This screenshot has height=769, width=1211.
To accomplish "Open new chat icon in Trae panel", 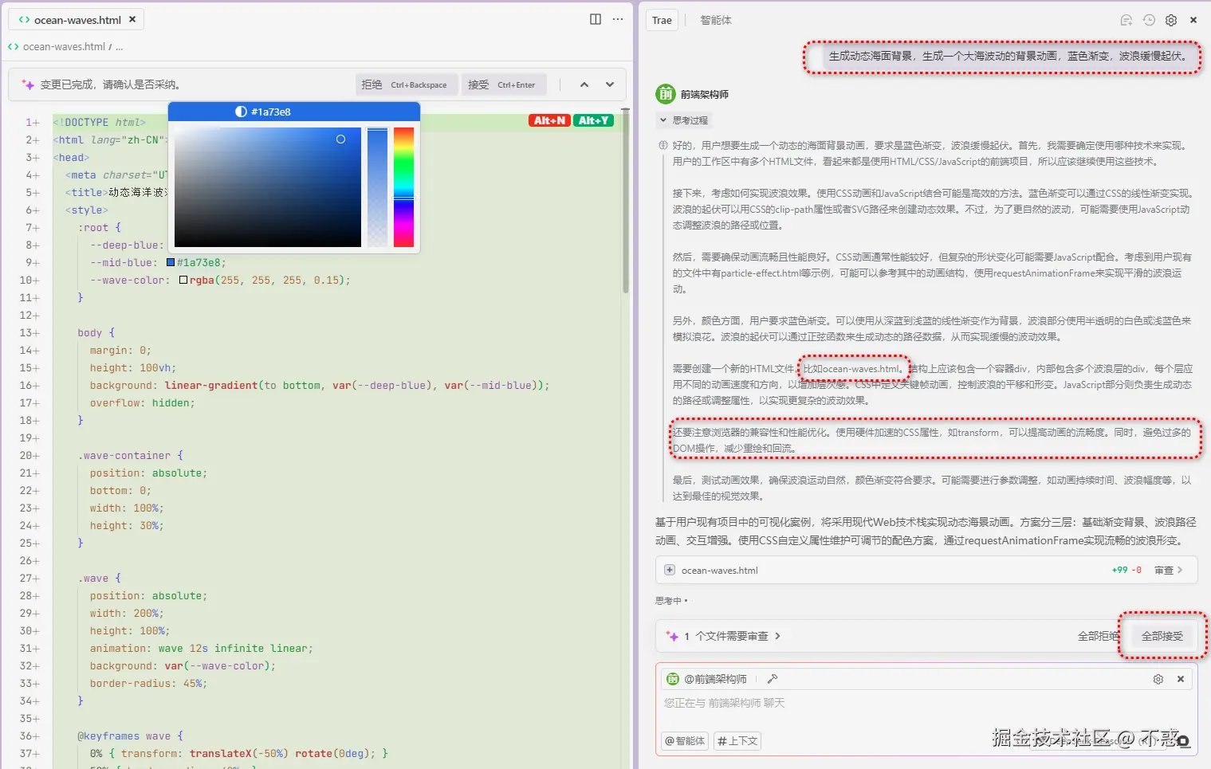I will click(1126, 20).
